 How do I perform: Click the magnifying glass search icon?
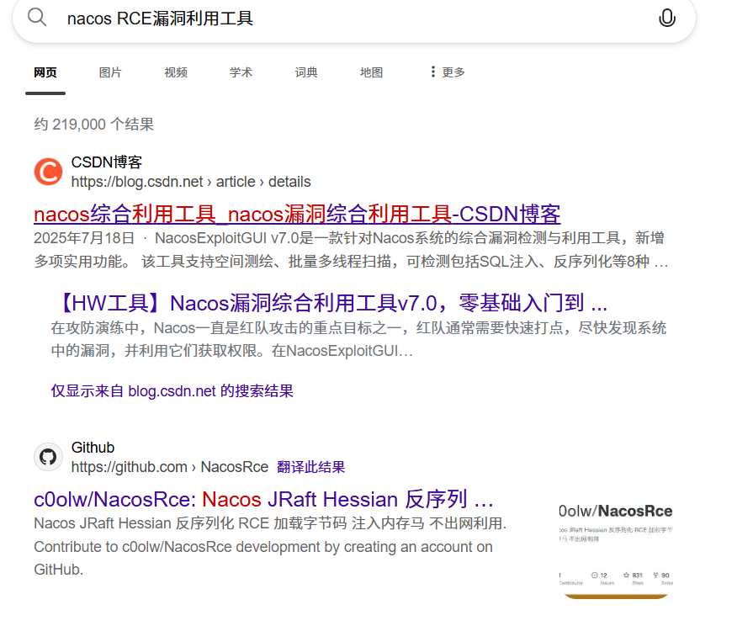coord(37,18)
